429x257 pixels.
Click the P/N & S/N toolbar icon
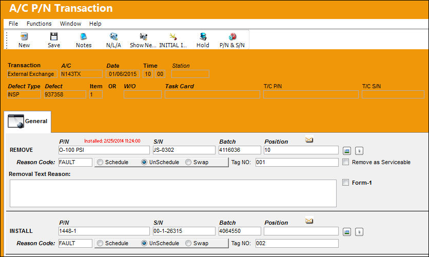[232, 36]
